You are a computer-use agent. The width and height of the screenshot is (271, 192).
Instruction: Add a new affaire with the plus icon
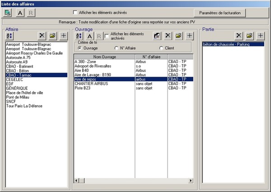tap(63, 36)
